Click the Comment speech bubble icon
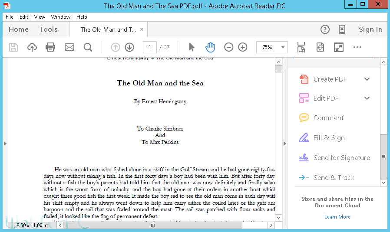The image size is (390, 232). pos(304,118)
